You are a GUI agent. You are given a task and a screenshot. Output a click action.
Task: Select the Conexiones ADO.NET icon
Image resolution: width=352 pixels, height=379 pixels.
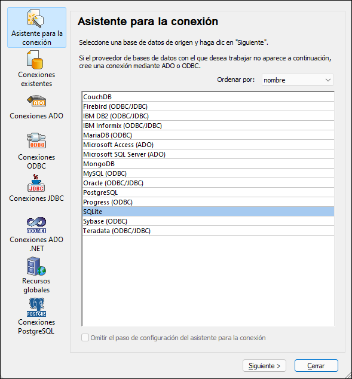coord(36,225)
